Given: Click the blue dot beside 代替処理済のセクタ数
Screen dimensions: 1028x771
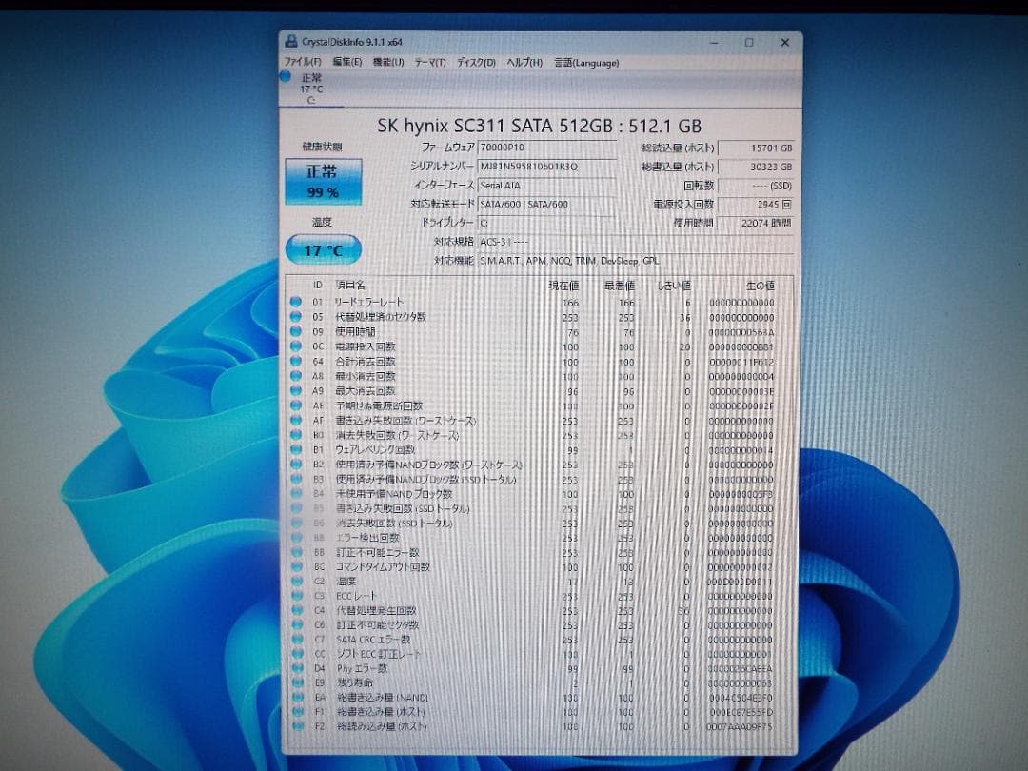Looking at the screenshot, I should coord(295,317).
